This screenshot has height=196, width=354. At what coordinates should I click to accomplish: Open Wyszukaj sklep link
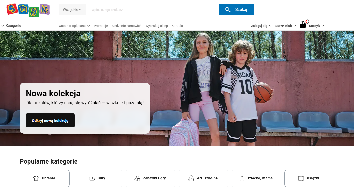(156, 26)
